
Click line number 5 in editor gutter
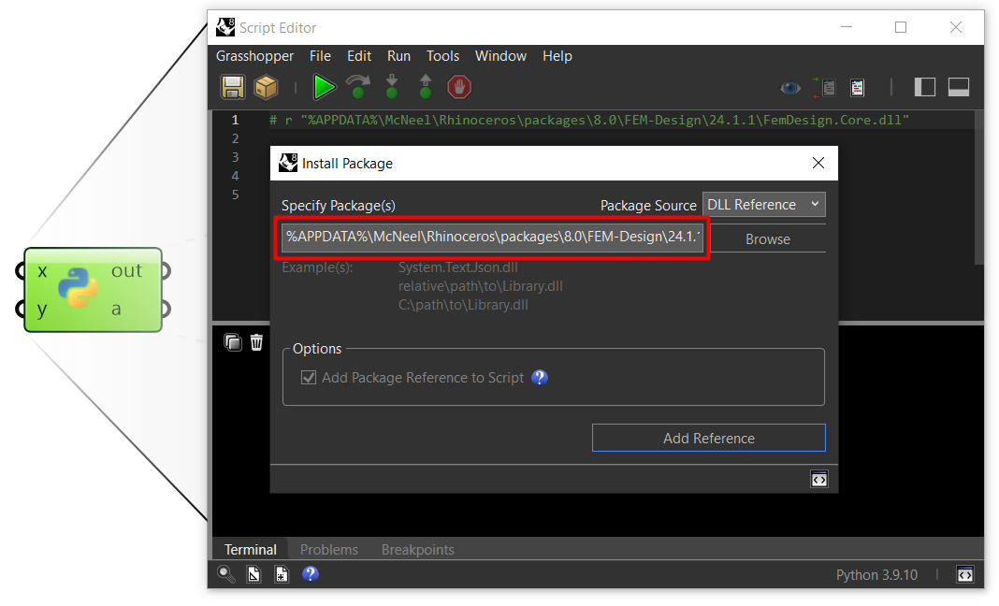(x=235, y=195)
